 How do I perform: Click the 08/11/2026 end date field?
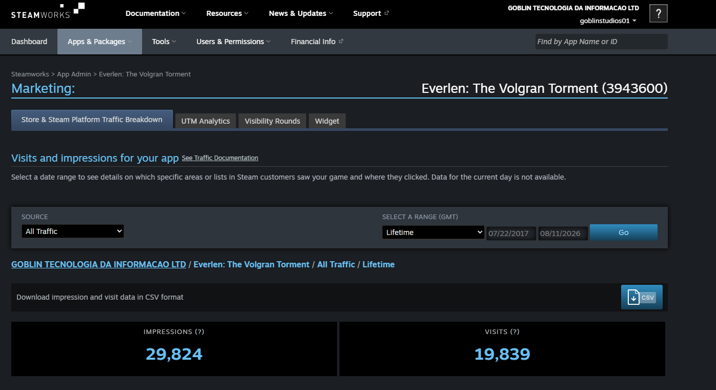pos(563,233)
